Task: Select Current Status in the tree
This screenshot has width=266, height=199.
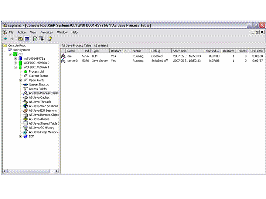Action: pos(38,76)
